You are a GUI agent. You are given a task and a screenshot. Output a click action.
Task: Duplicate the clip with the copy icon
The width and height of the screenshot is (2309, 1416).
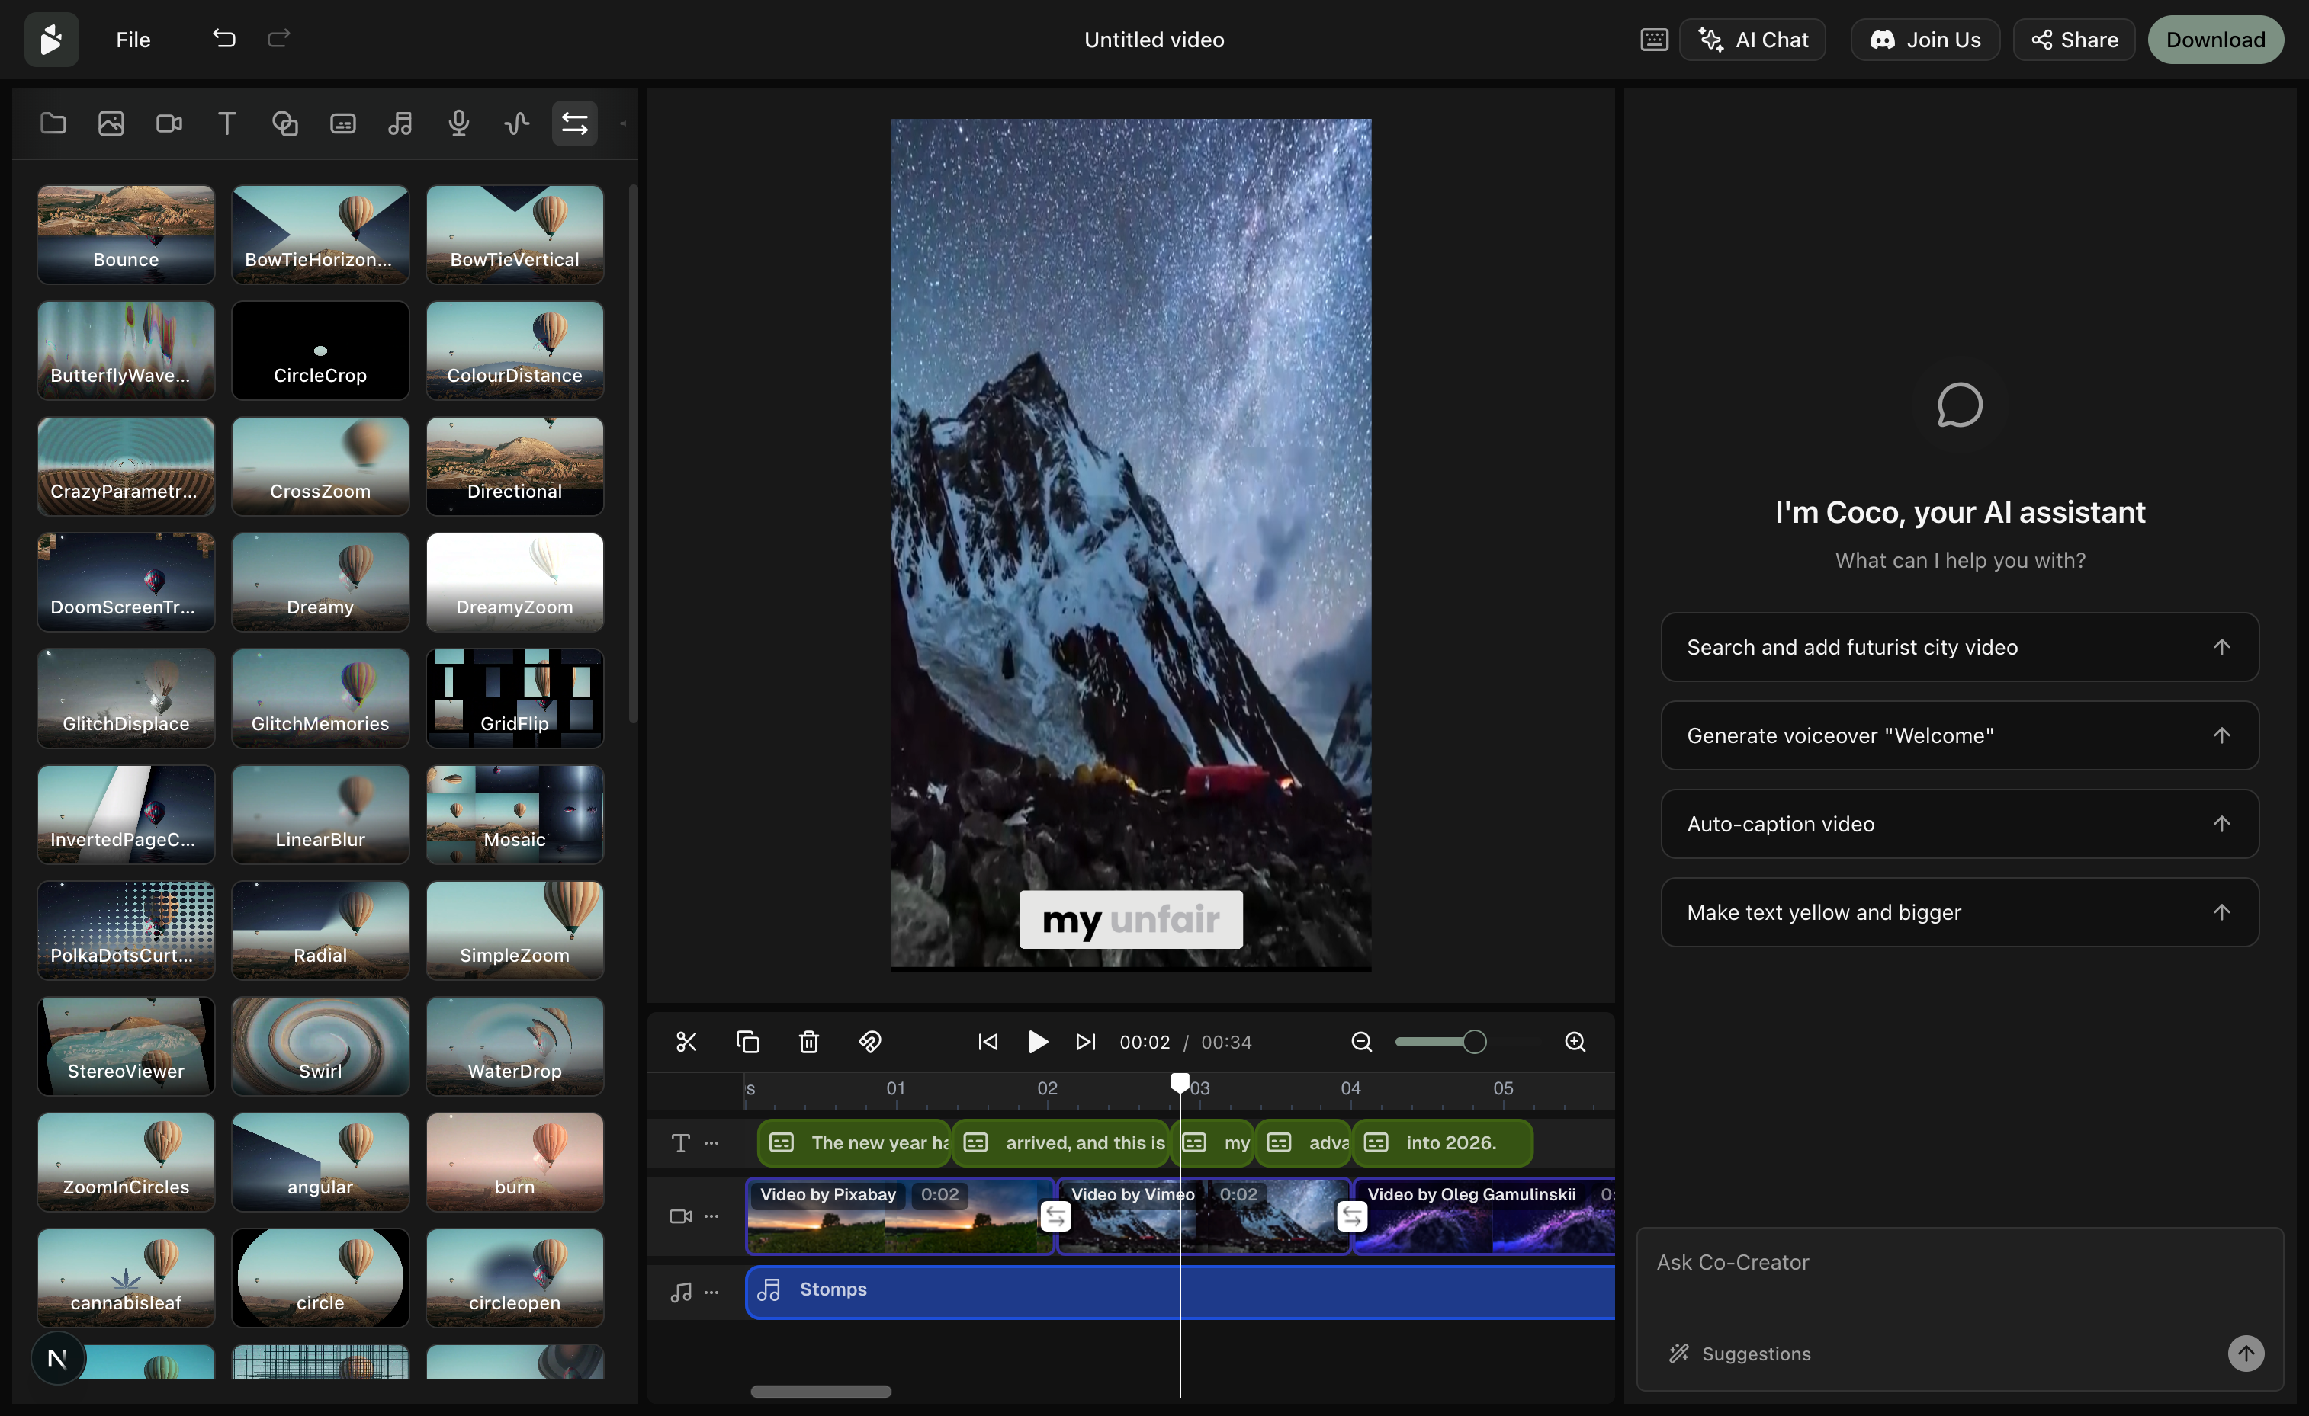click(x=747, y=1041)
